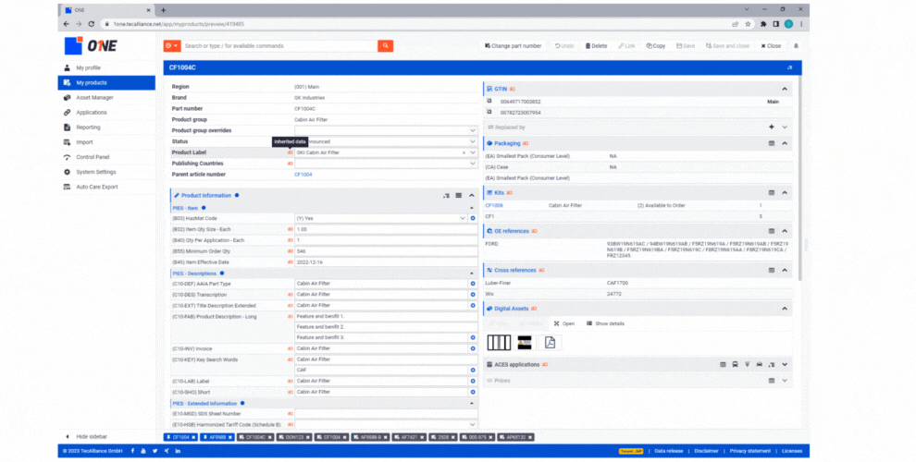This screenshot has height=462, width=916.
Task: Collapse the GTIN section
Action: pyautogui.click(x=786, y=89)
